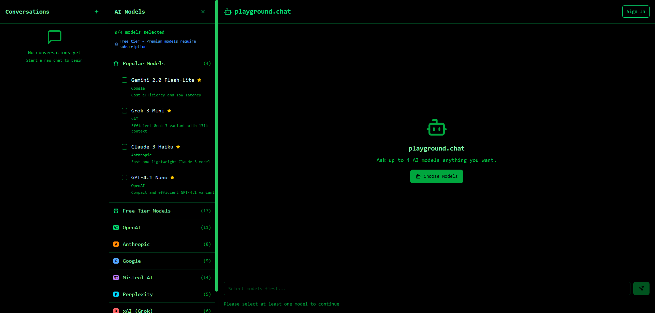Open the Conversations panel header
This screenshot has width=655, height=313.
coord(27,11)
